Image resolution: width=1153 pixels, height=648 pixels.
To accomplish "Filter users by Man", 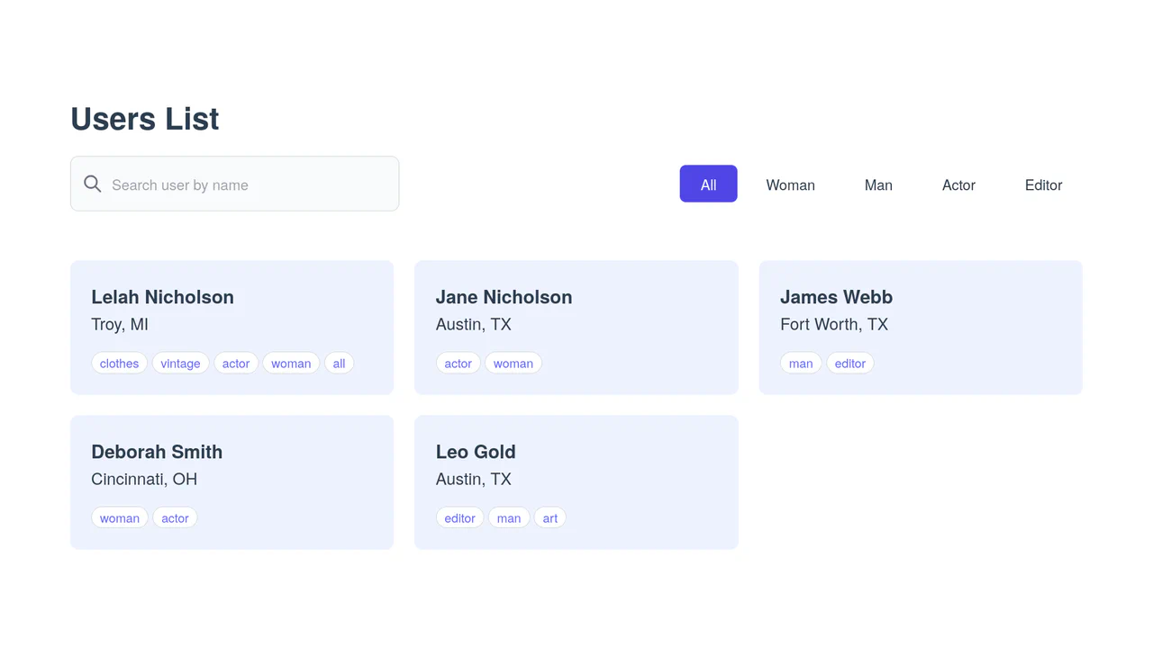I will [878, 184].
